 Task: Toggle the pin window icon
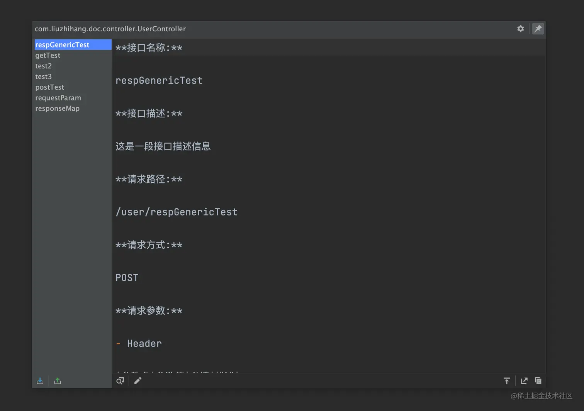point(538,29)
